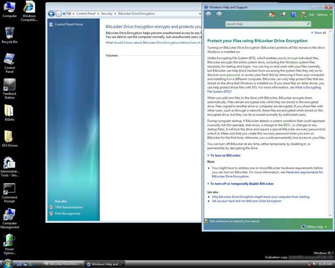
Task: Click Control Panel in breadcrumb path
Action: pos(86,13)
